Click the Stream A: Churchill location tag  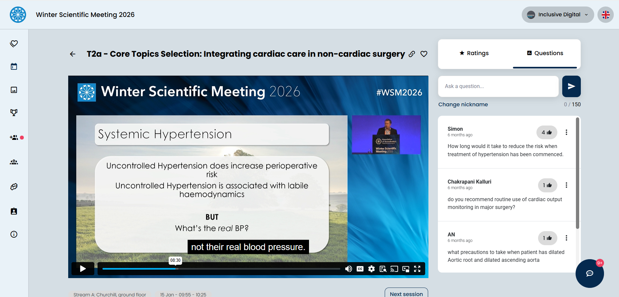pyautogui.click(x=110, y=294)
